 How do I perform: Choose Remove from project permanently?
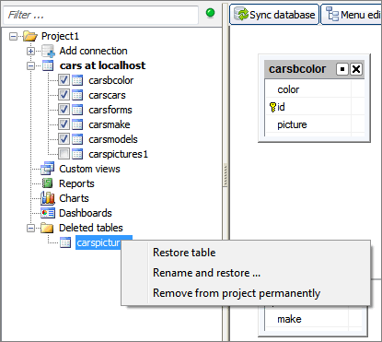pos(246,293)
